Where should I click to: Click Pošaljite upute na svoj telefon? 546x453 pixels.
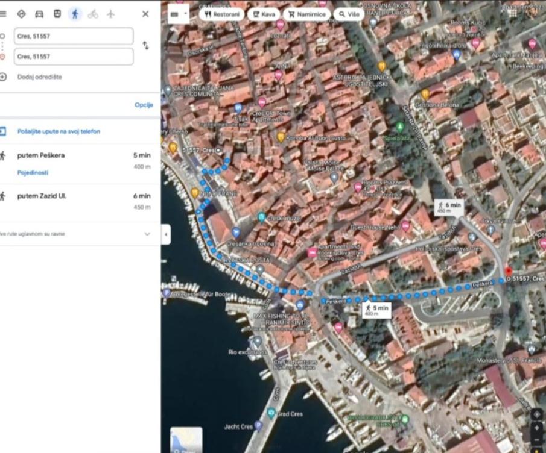[59, 131]
